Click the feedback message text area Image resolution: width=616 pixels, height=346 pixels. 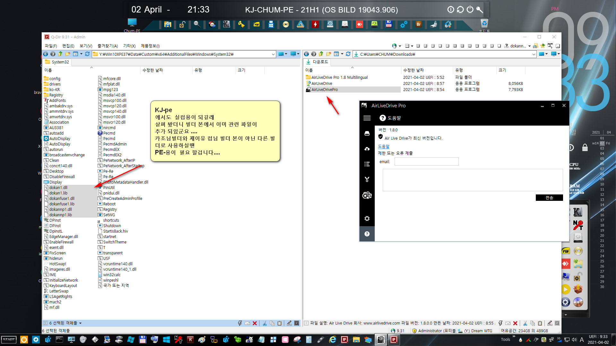click(x=473, y=180)
